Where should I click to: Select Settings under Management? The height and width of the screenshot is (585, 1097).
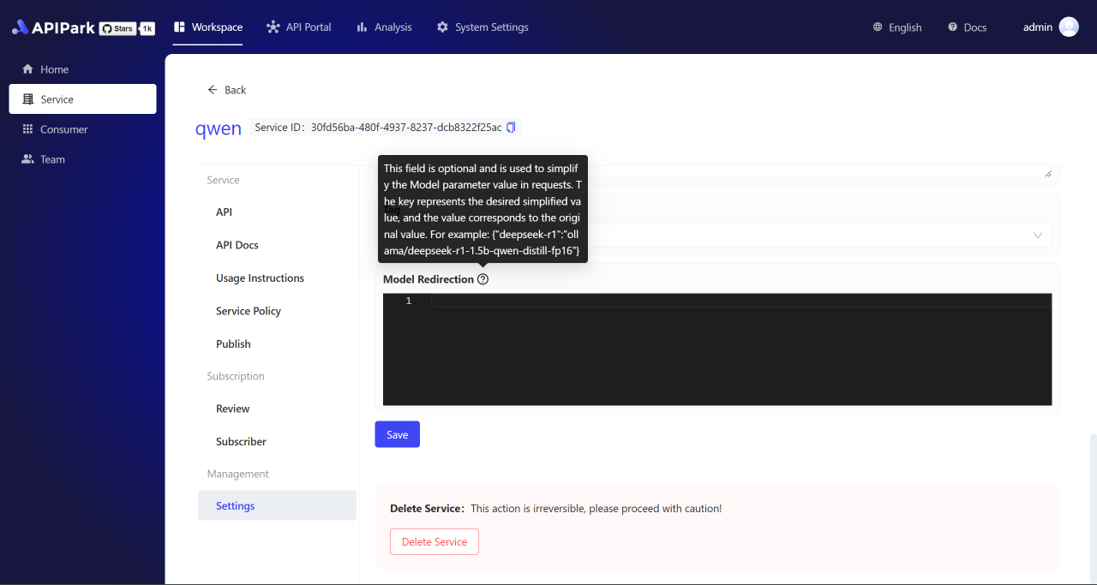[x=277, y=506]
